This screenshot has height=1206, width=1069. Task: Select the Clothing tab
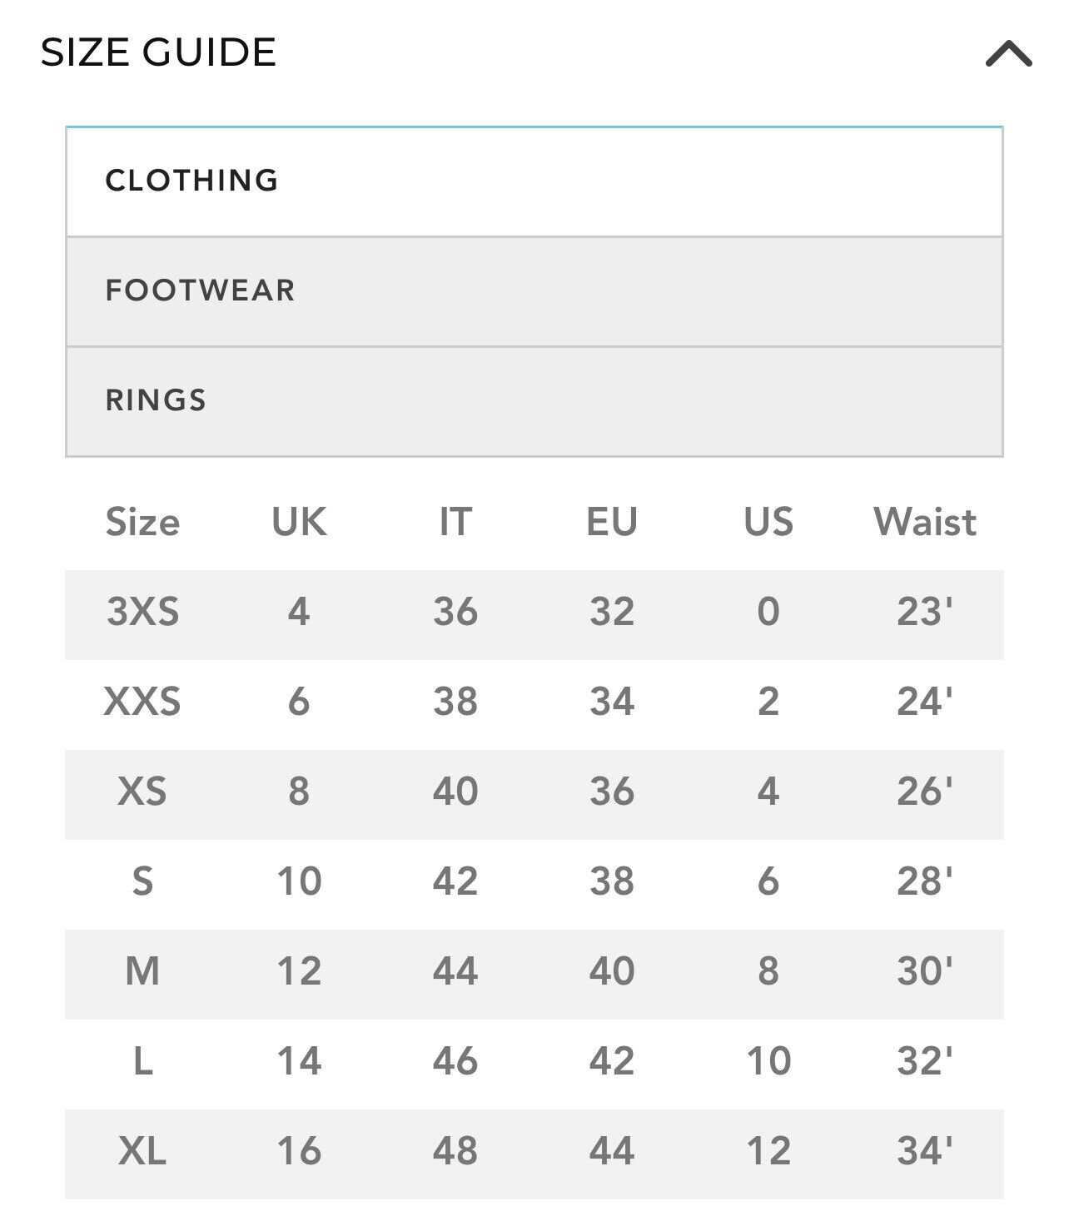[x=534, y=181]
